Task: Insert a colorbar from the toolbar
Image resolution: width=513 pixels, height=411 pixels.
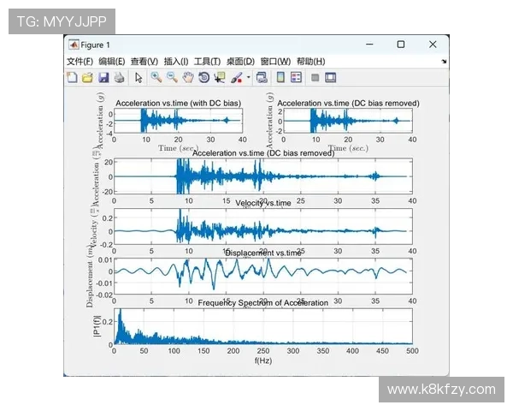Action: [280, 77]
